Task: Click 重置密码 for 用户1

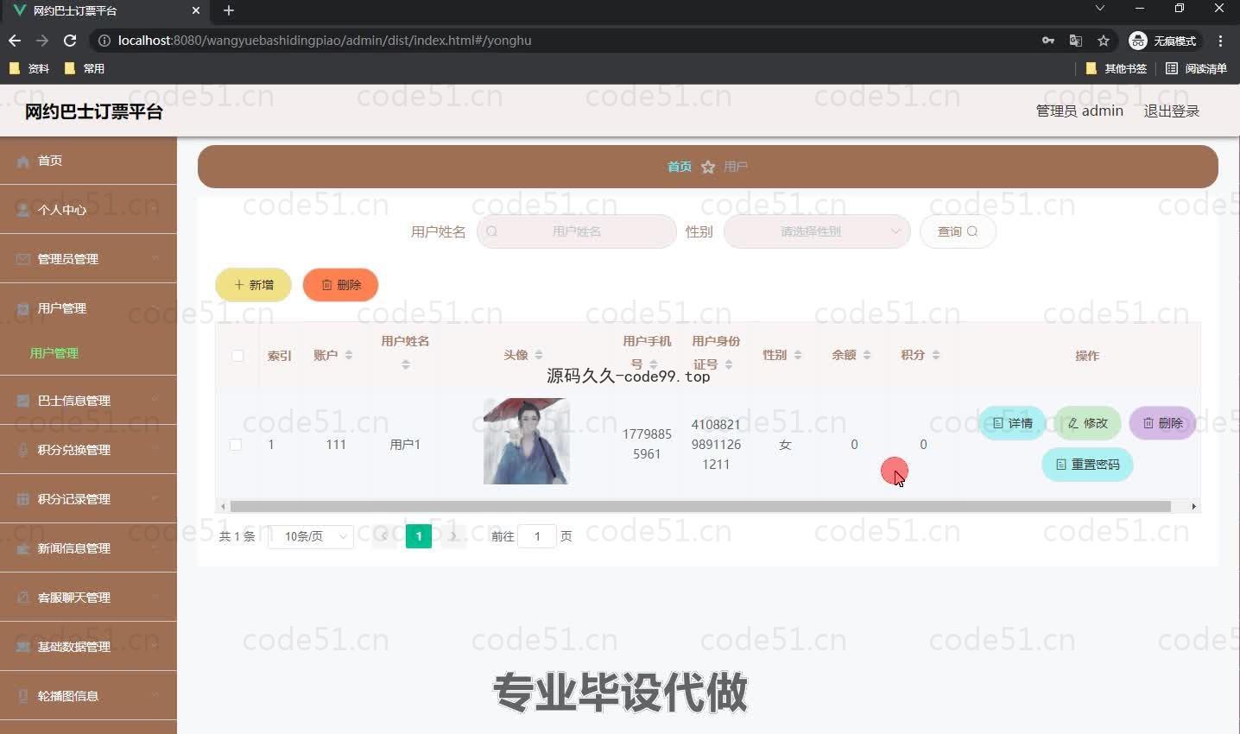Action: [x=1087, y=465]
